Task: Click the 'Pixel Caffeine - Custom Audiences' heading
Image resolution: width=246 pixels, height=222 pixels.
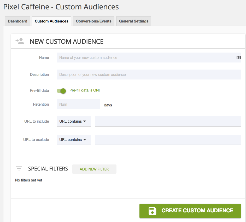Action: pyautogui.click(x=61, y=7)
